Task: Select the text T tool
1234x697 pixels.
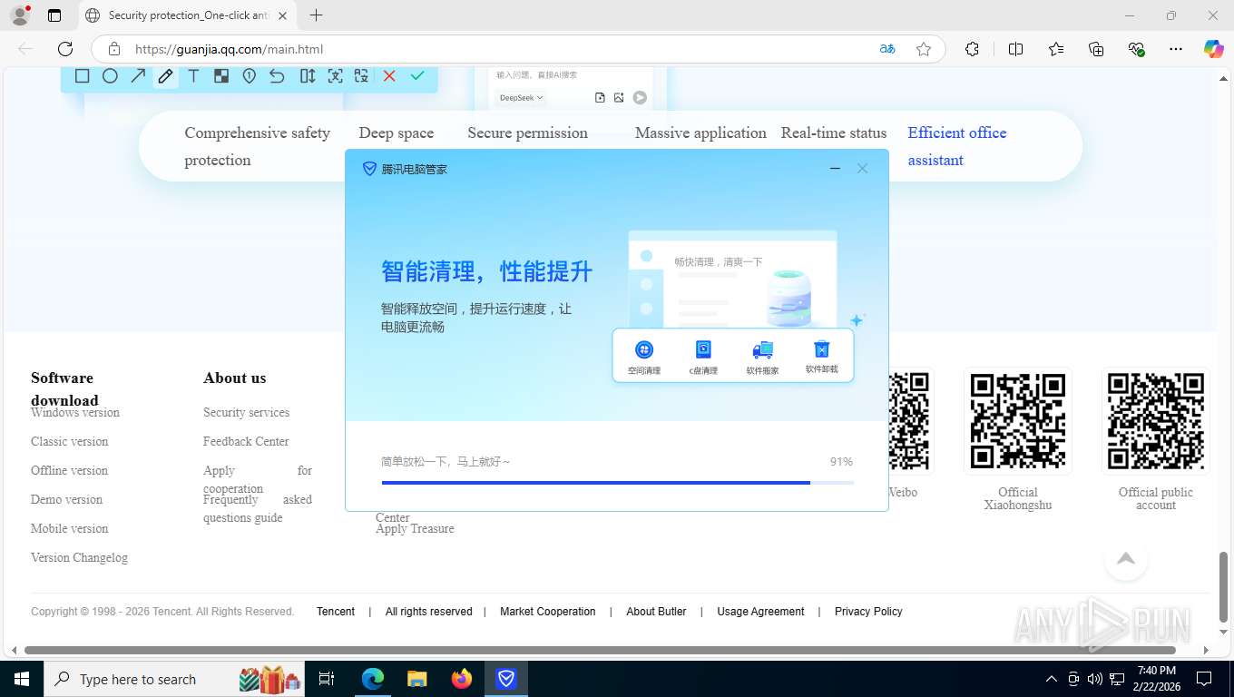Action: click(x=193, y=76)
